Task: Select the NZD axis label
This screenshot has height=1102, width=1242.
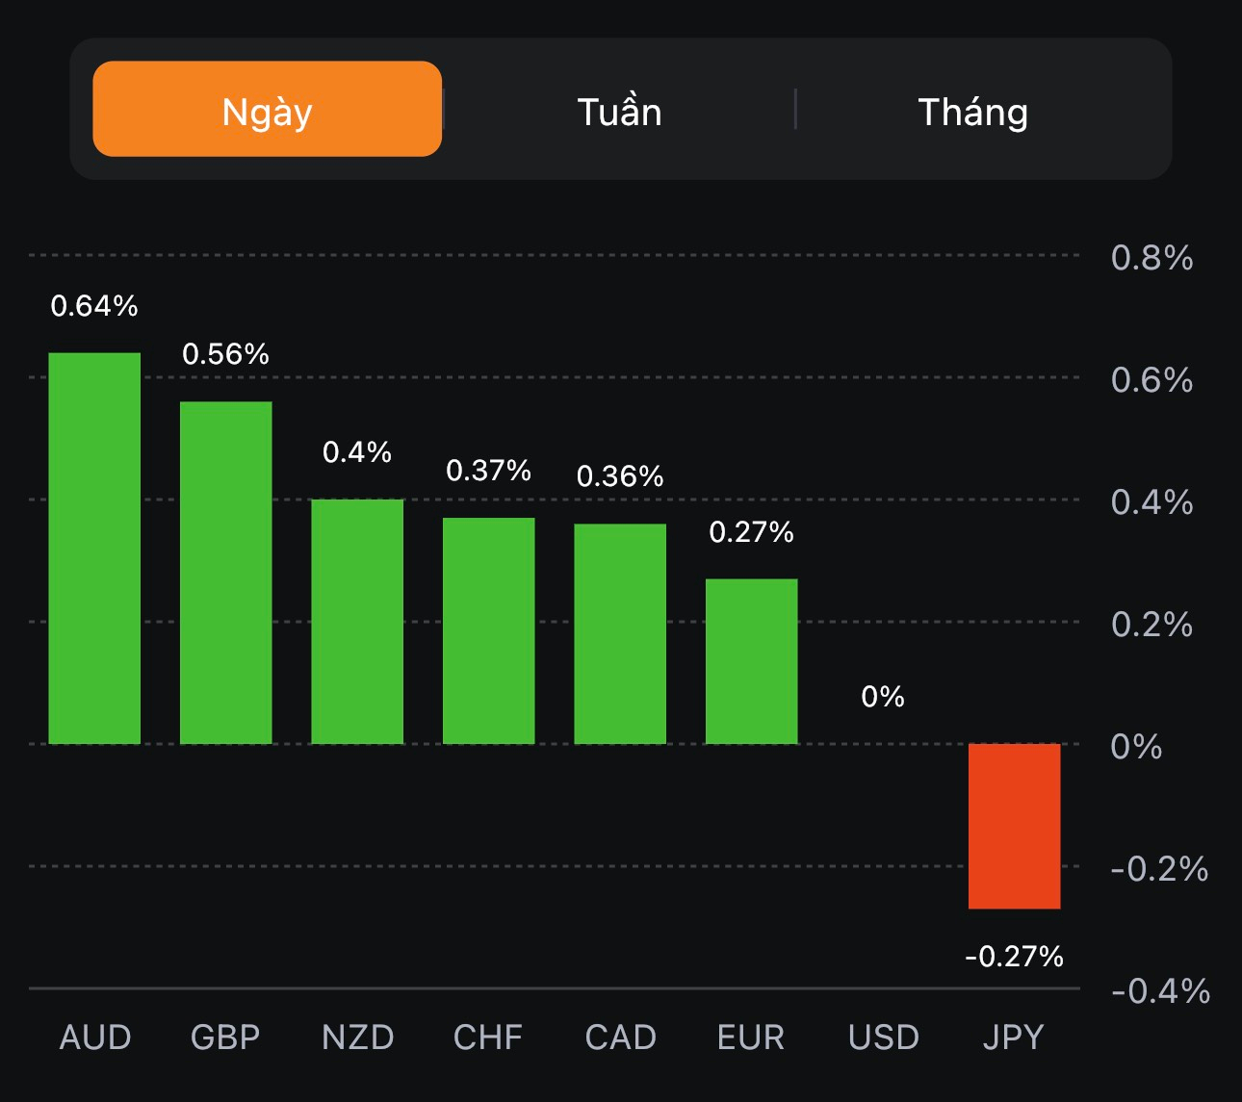Action: 357,1038
